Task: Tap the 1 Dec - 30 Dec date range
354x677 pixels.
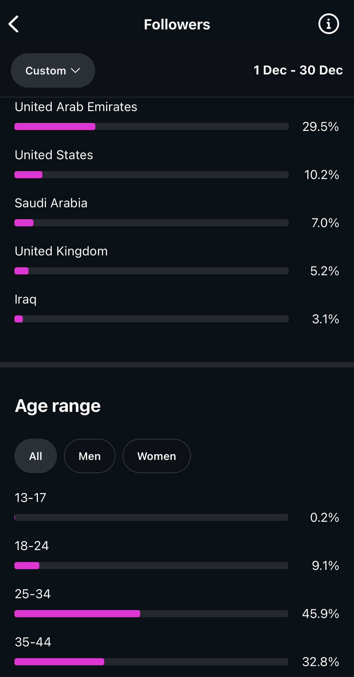Action: [x=298, y=70]
